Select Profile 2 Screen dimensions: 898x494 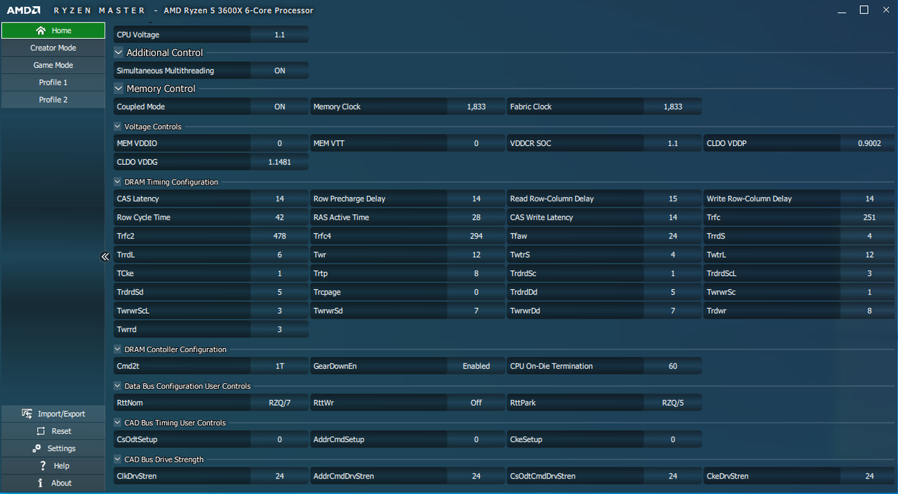[x=53, y=100]
